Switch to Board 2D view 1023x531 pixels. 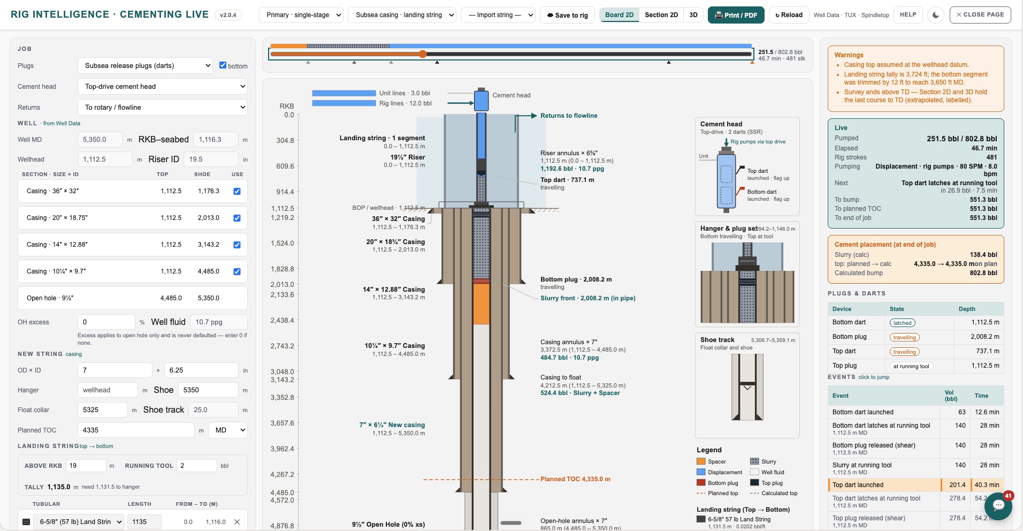point(619,15)
